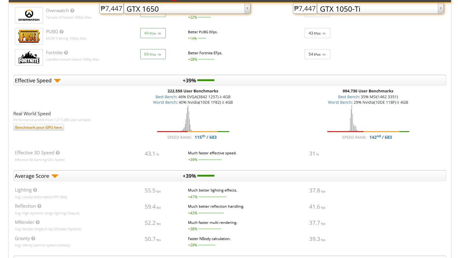The height and width of the screenshot is (258, 458).
Task: Collapse the Effective Speed section arrow
Action: click(57, 81)
